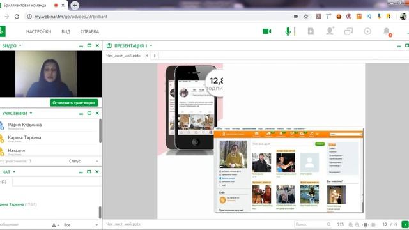Mute the green microphone icon
The image size is (409, 230).
288,31
